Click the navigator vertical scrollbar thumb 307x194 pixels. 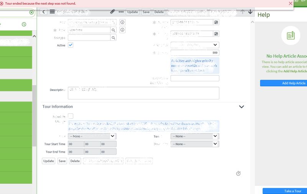point(34,116)
